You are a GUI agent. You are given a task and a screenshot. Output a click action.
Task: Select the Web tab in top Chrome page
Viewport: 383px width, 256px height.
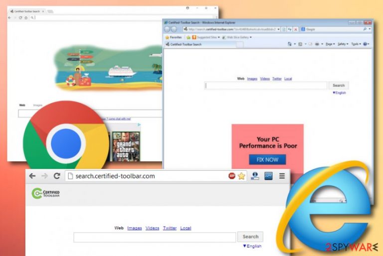(x=22, y=105)
